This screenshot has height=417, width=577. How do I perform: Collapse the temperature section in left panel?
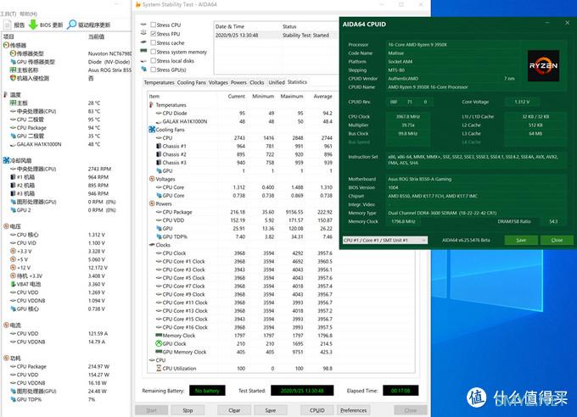pos(5,95)
